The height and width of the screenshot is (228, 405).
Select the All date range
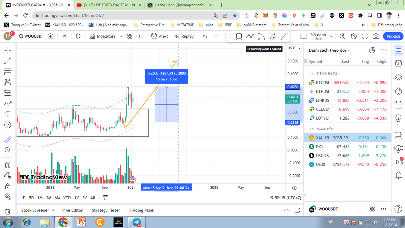(x=93, y=198)
